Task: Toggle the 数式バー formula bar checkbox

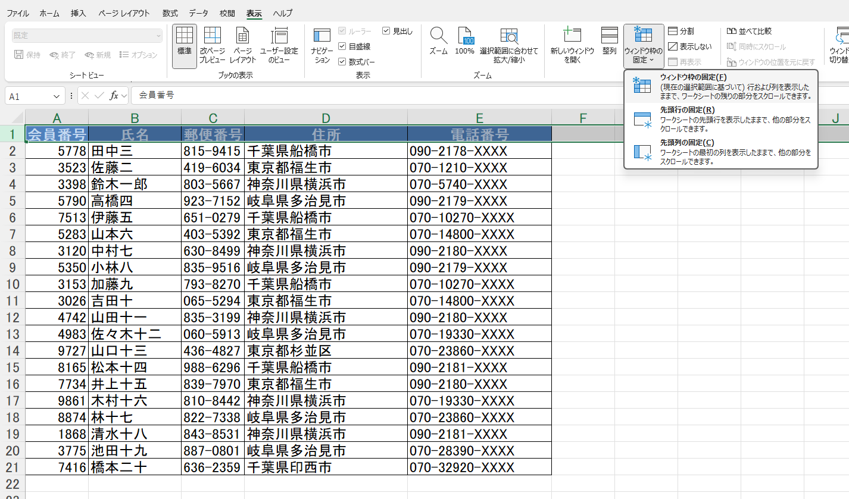Action: click(342, 61)
